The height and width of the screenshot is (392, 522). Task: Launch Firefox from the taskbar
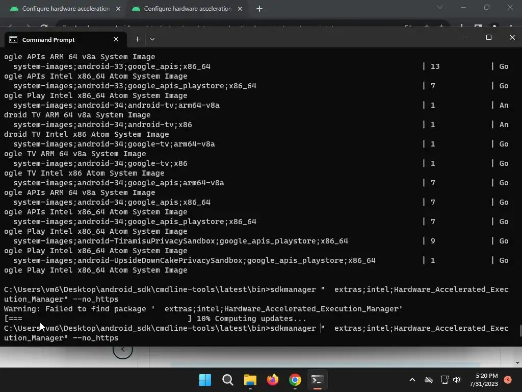click(273, 380)
